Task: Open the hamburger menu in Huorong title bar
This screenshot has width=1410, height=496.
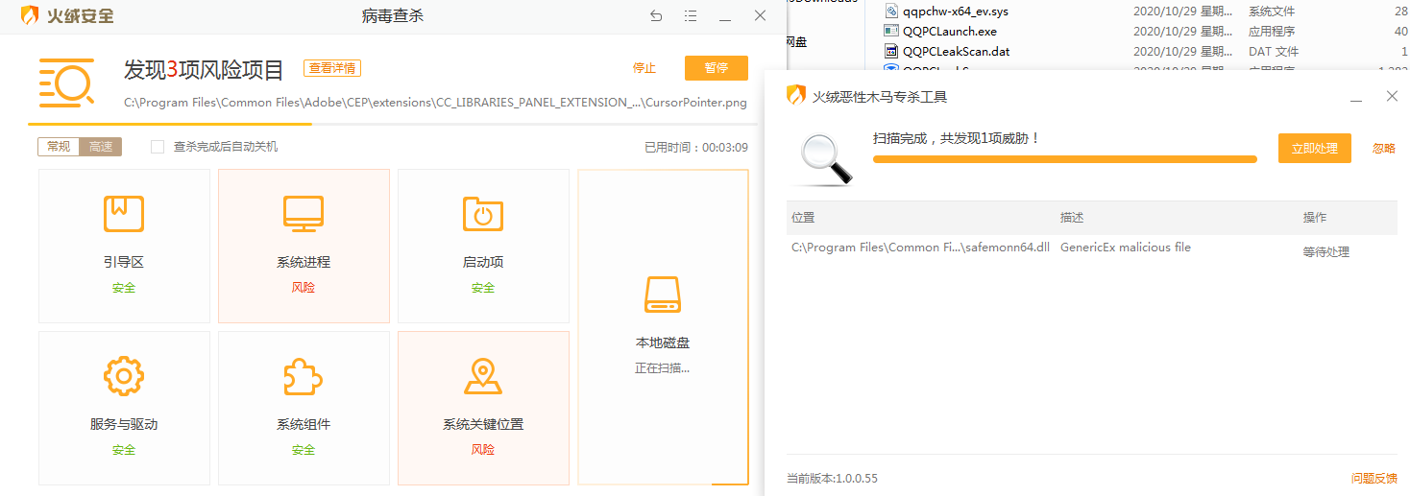Action: pos(691,16)
